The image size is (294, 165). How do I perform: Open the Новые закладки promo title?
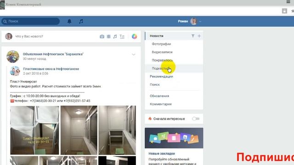162,154
